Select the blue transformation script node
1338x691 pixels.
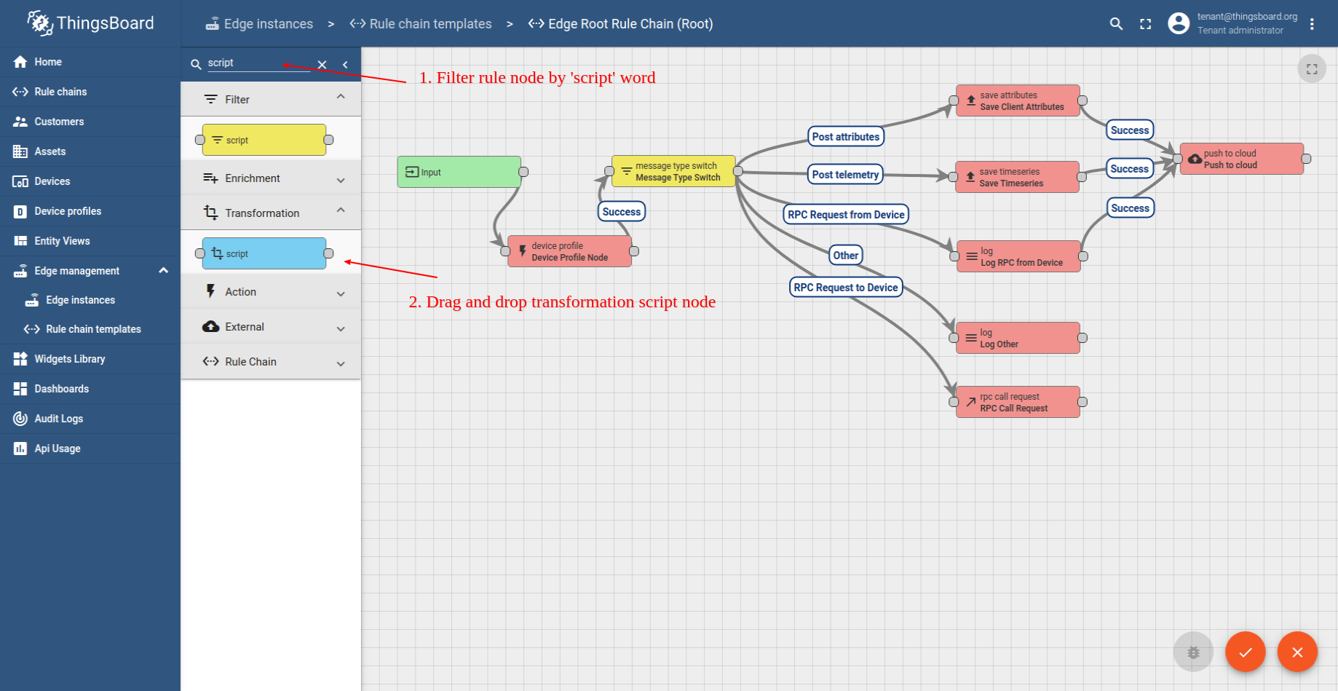click(264, 253)
